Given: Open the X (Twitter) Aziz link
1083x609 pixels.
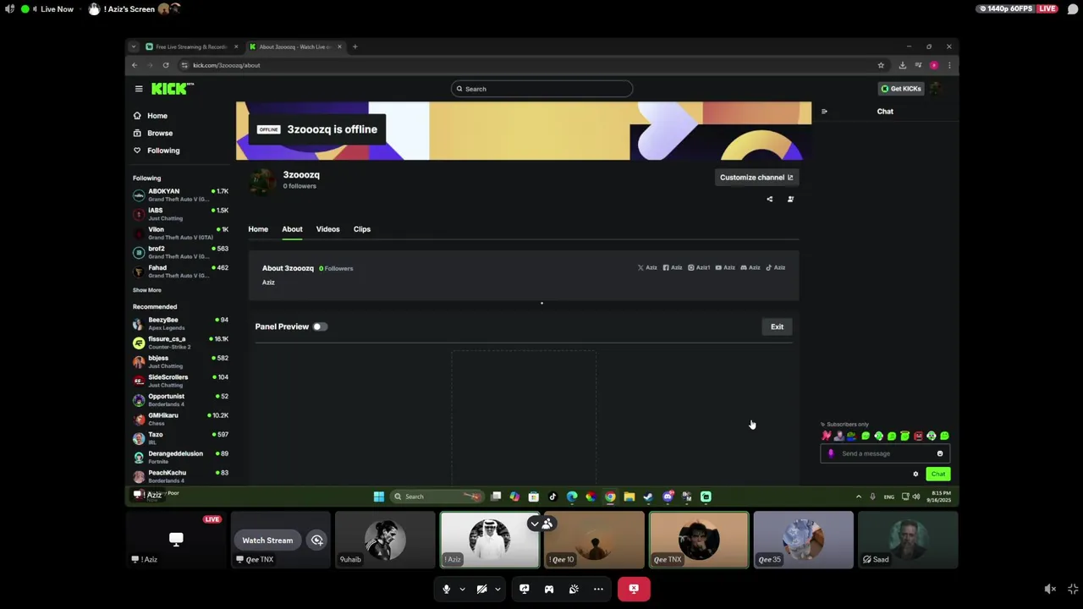Looking at the screenshot, I should [647, 267].
